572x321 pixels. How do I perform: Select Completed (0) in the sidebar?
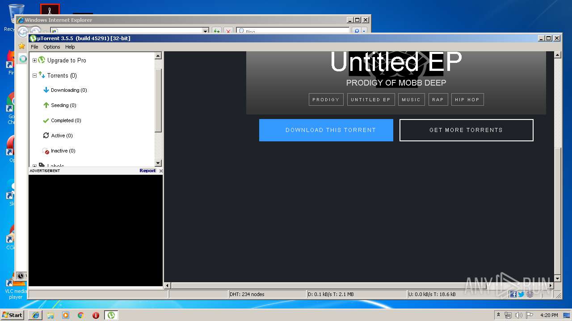(x=66, y=120)
